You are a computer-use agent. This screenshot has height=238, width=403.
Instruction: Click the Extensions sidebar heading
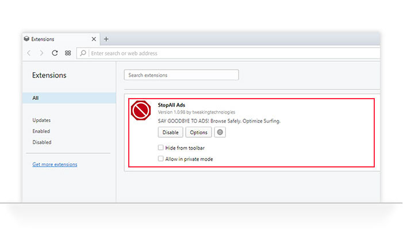(x=49, y=75)
